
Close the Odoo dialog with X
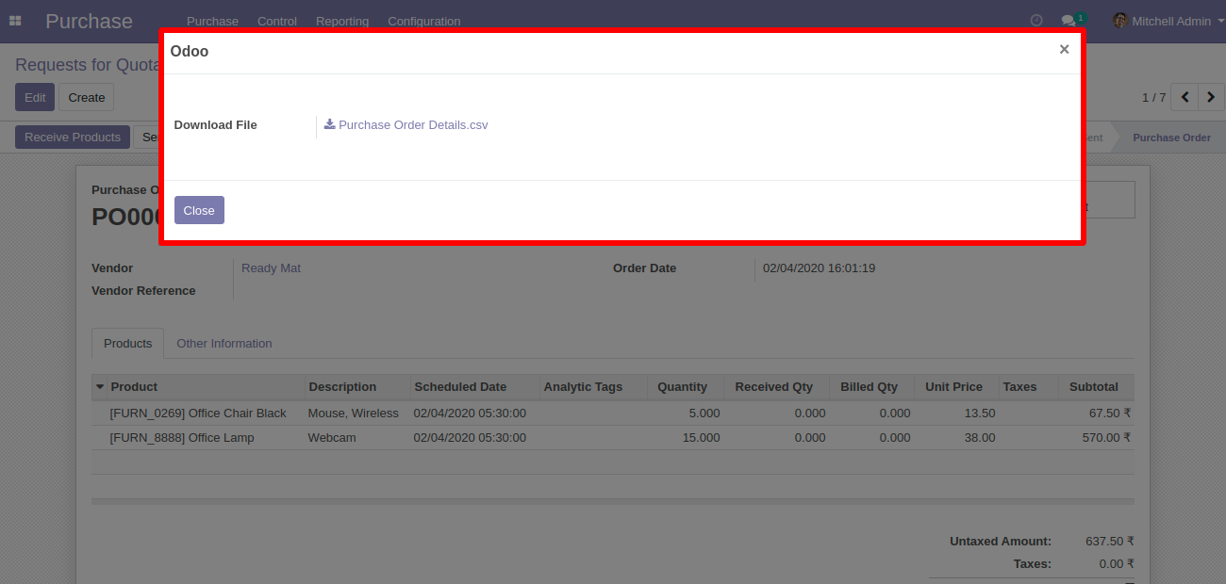tap(1064, 50)
